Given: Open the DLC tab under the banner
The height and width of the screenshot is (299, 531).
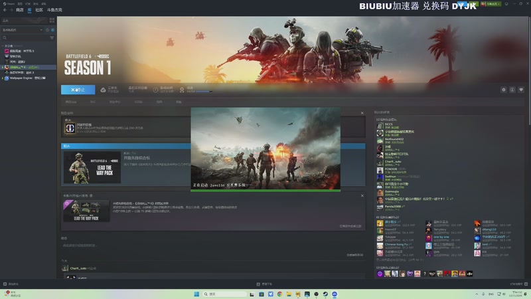Looking at the screenshot, I should click(x=93, y=102).
